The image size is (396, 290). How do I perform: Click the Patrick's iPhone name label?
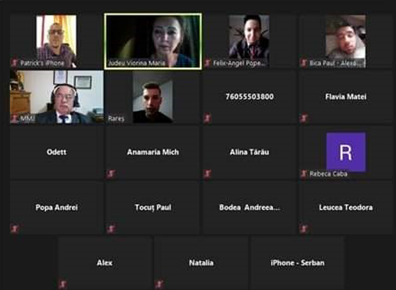click(42, 63)
